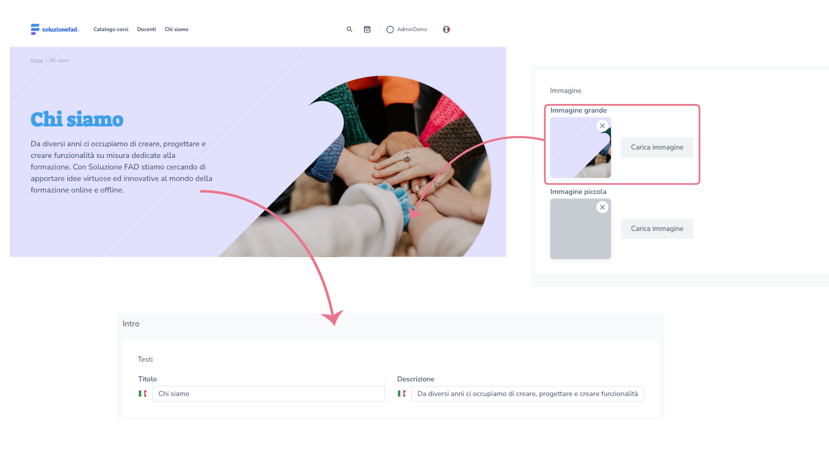Open the shopping cart icon

pyautogui.click(x=367, y=29)
